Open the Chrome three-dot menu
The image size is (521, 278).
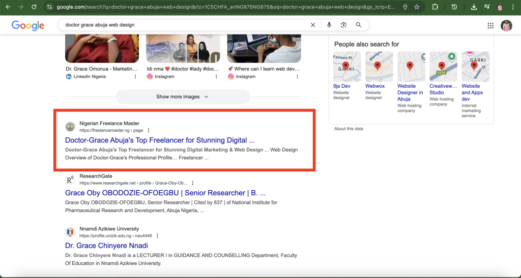click(x=513, y=7)
